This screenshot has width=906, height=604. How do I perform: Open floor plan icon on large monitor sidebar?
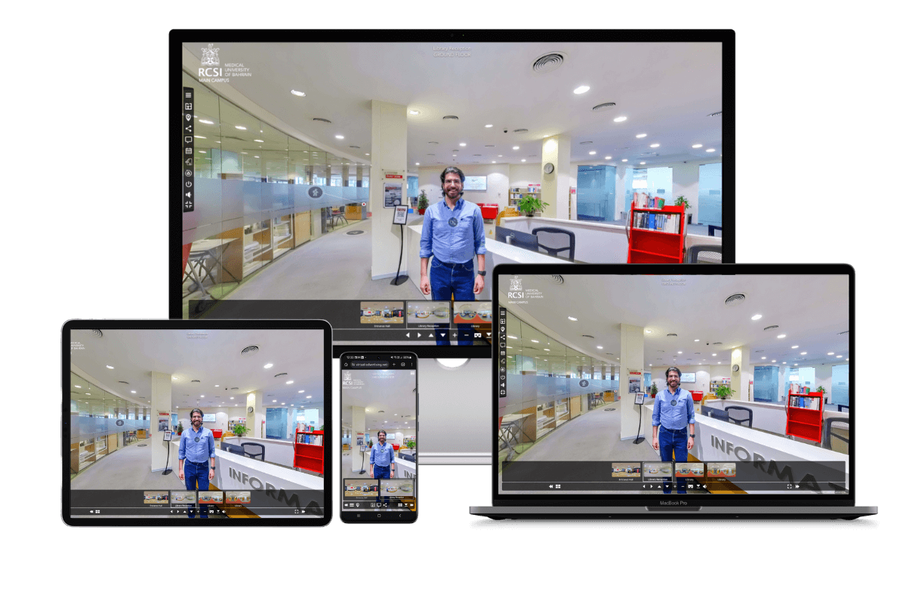(x=188, y=106)
